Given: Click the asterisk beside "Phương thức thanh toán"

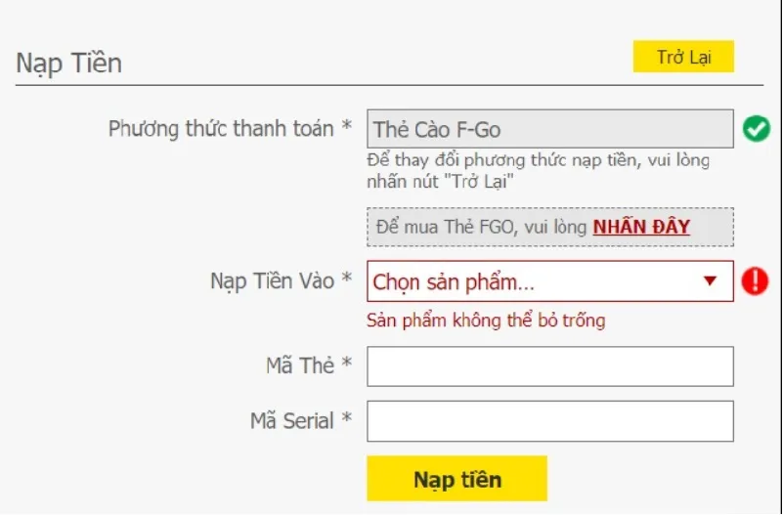Looking at the screenshot, I should point(346,128).
